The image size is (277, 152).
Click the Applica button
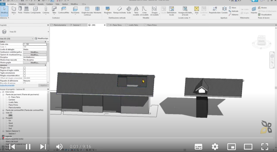pyautogui.click(x=44, y=85)
